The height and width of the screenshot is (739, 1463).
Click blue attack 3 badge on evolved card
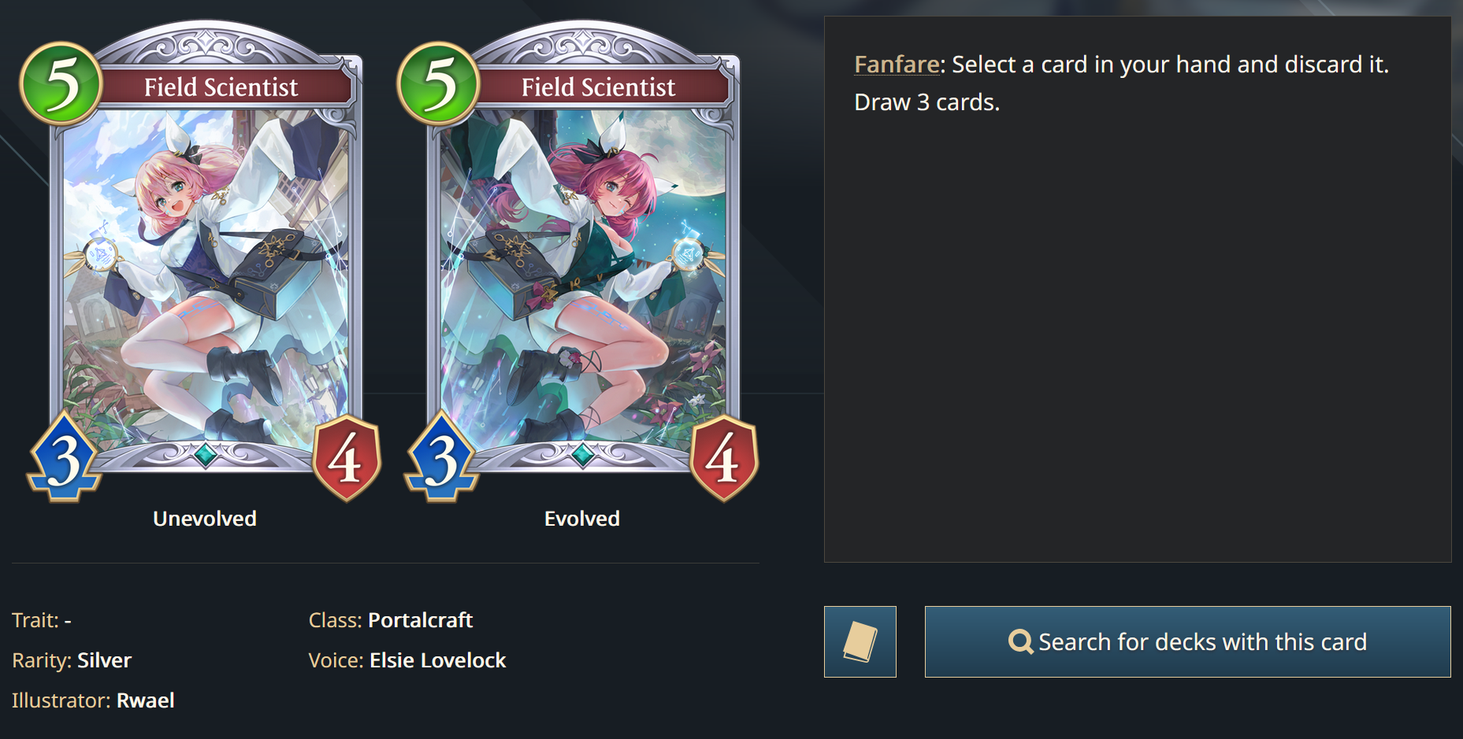pos(441,458)
